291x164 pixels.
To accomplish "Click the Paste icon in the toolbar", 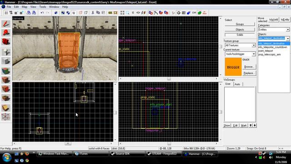I will [103, 13].
